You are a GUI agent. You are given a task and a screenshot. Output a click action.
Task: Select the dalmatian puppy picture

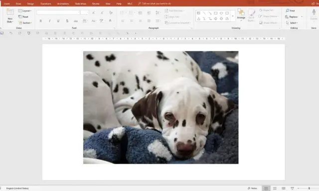pyautogui.click(x=160, y=107)
